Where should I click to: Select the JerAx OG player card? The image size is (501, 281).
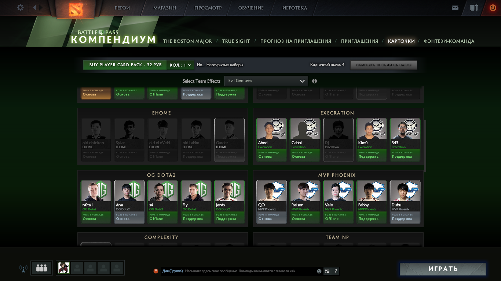point(229,202)
